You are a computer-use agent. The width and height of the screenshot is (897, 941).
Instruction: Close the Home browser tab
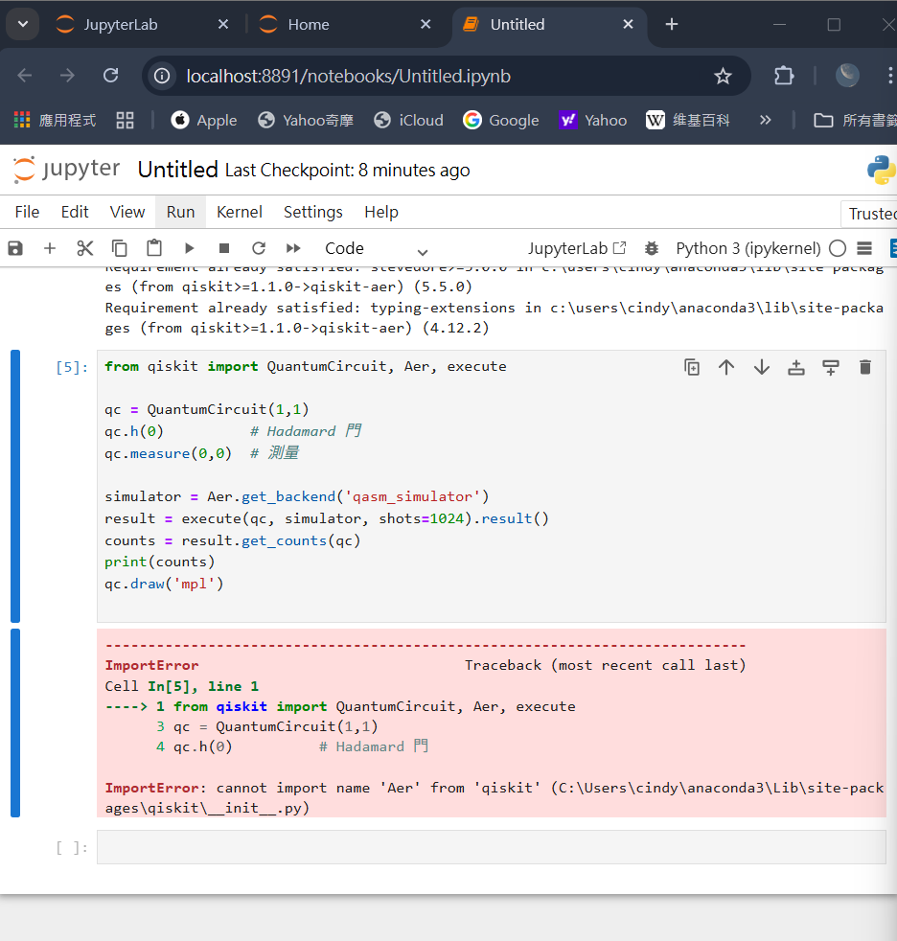tap(425, 24)
